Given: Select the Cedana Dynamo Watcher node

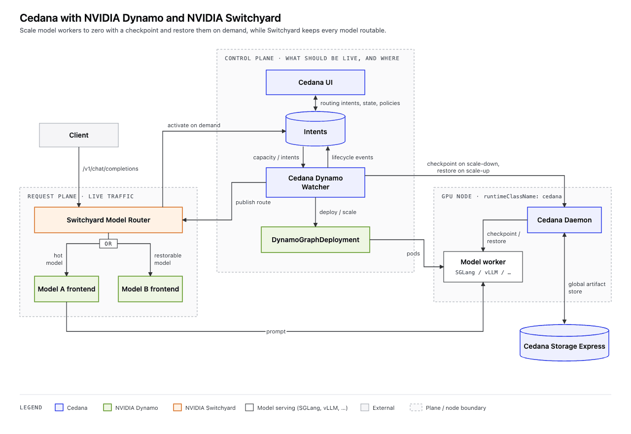Looking at the screenshot, I should (x=315, y=182).
